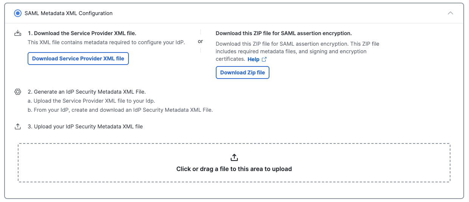Download the Service Provider XML file
This screenshot has width=469, height=202.
78,59
